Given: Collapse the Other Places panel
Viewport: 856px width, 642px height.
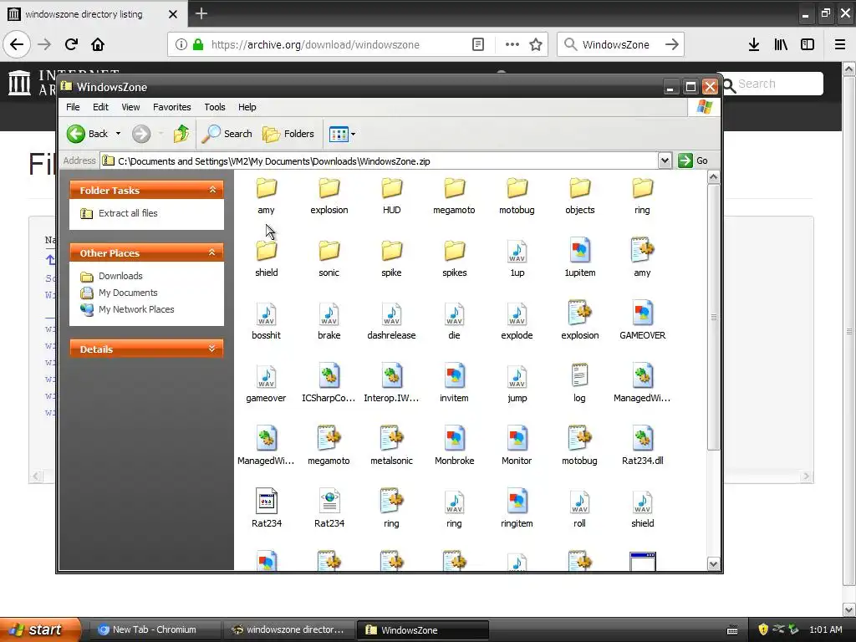Looking at the screenshot, I should (x=212, y=252).
